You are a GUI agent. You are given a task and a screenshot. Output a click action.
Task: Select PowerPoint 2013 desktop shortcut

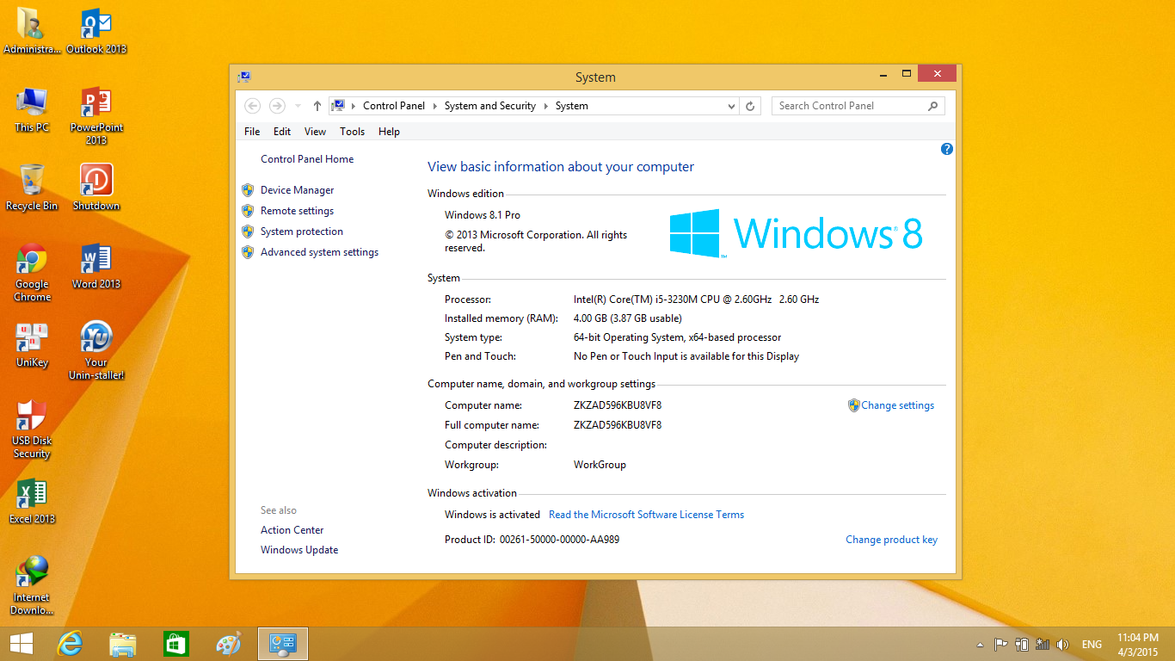pyautogui.click(x=96, y=115)
